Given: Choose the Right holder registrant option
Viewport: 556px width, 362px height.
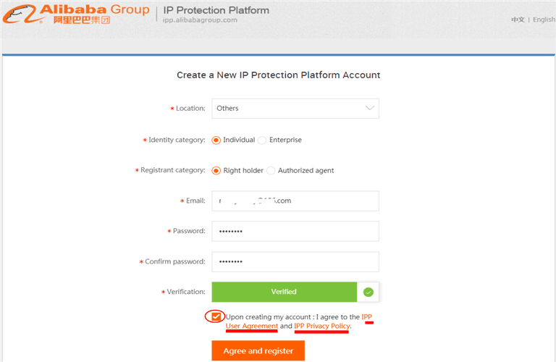Looking at the screenshot, I should click(x=216, y=171).
